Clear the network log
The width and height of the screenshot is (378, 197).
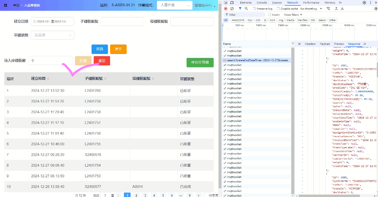click(x=232, y=9)
